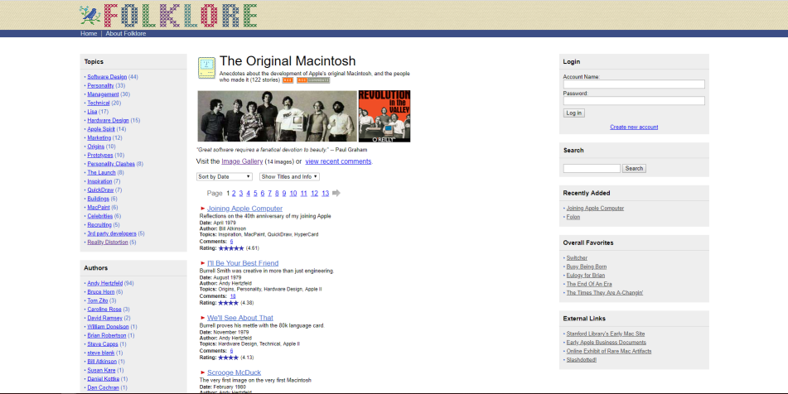Open the Create new account link
Image resolution: width=788 pixels, height=394 pixels.
634,127
